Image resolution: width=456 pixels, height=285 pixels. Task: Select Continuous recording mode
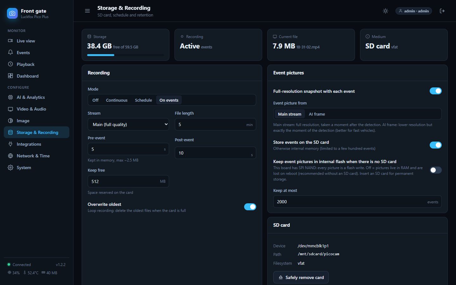pos(117,100)
